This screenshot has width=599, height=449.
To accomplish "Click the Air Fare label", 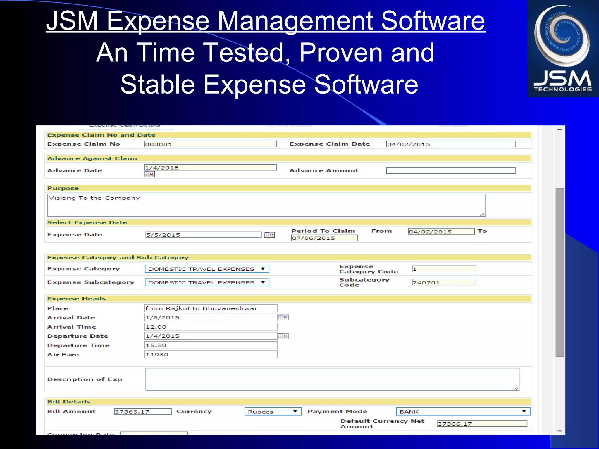I will pos(63,355).
